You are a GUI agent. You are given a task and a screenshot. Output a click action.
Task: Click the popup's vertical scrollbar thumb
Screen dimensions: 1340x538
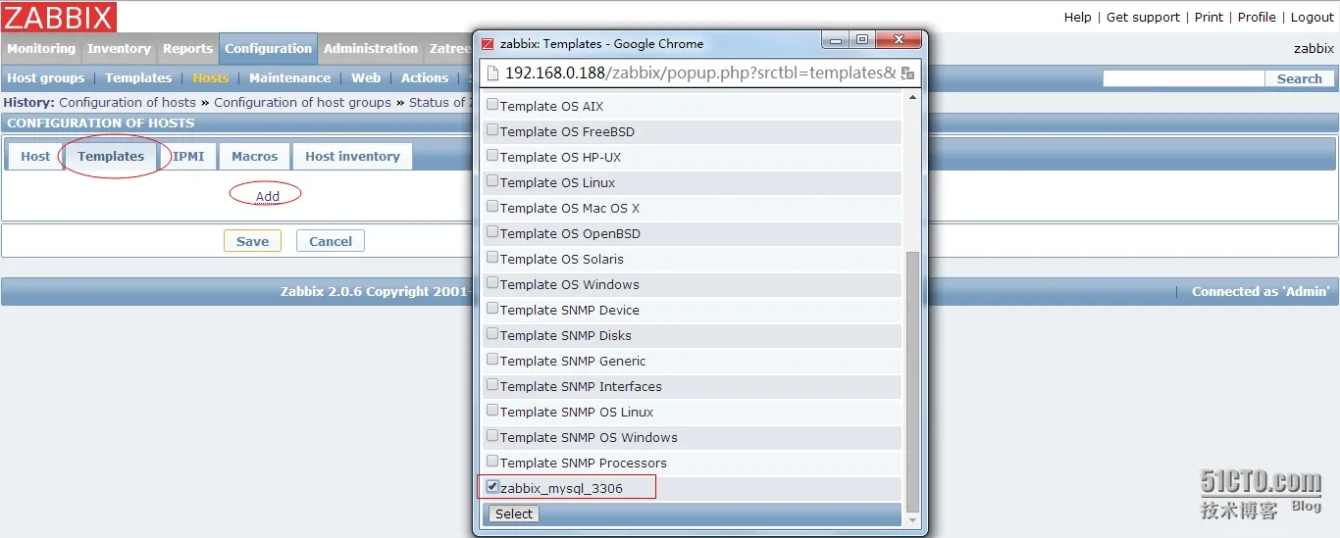coord(913,381)
